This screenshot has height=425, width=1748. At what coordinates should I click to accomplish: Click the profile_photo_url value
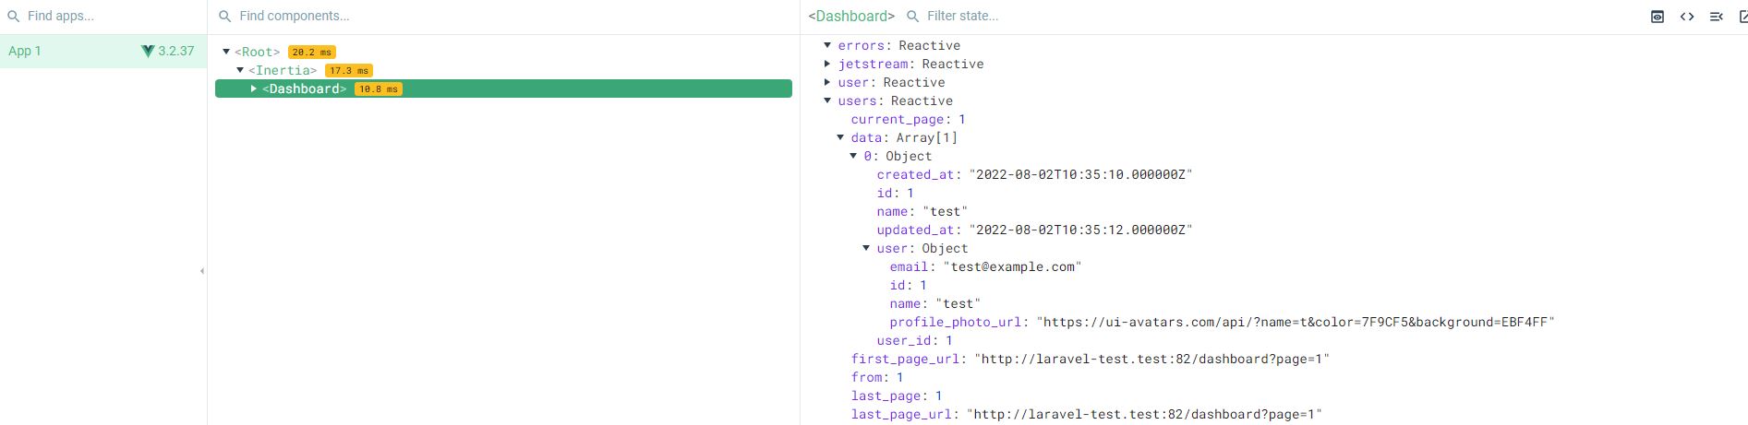point(1296,322)
